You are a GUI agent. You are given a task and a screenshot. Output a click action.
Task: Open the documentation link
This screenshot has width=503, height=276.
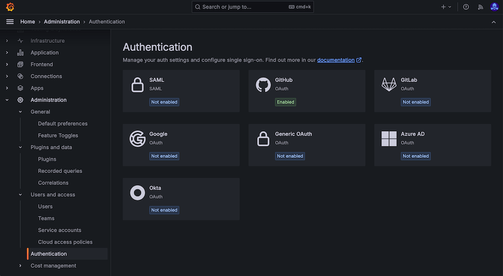point(336,60)
